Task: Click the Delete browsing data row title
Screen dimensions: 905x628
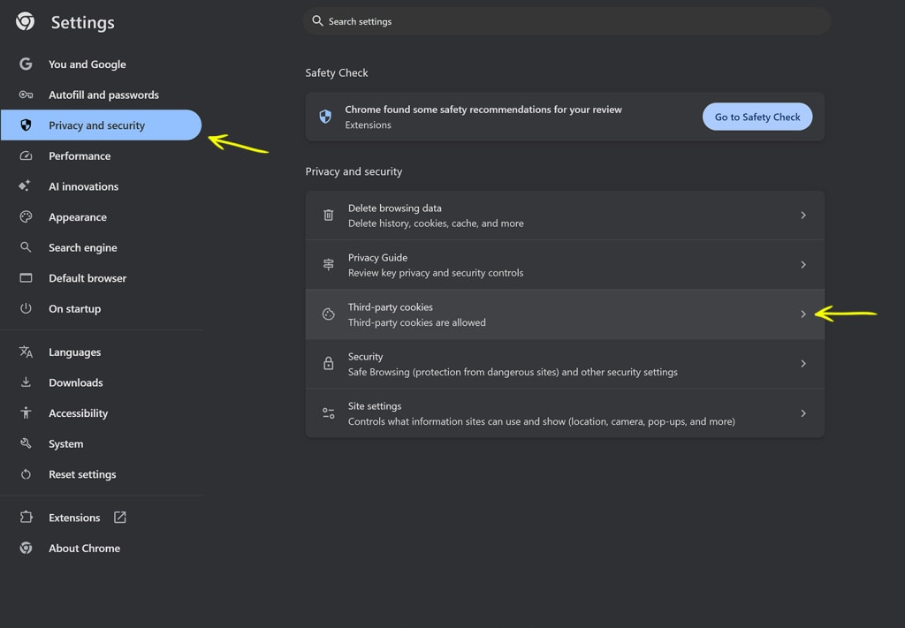Action: [395, 208]
